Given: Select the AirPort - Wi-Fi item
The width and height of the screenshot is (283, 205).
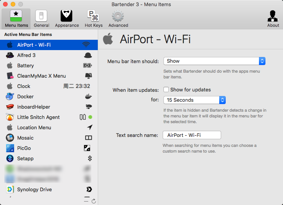Looking at the screenshot, I should point(49,45).
